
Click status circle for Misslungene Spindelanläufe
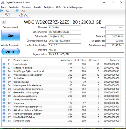(x=4, y=85)
